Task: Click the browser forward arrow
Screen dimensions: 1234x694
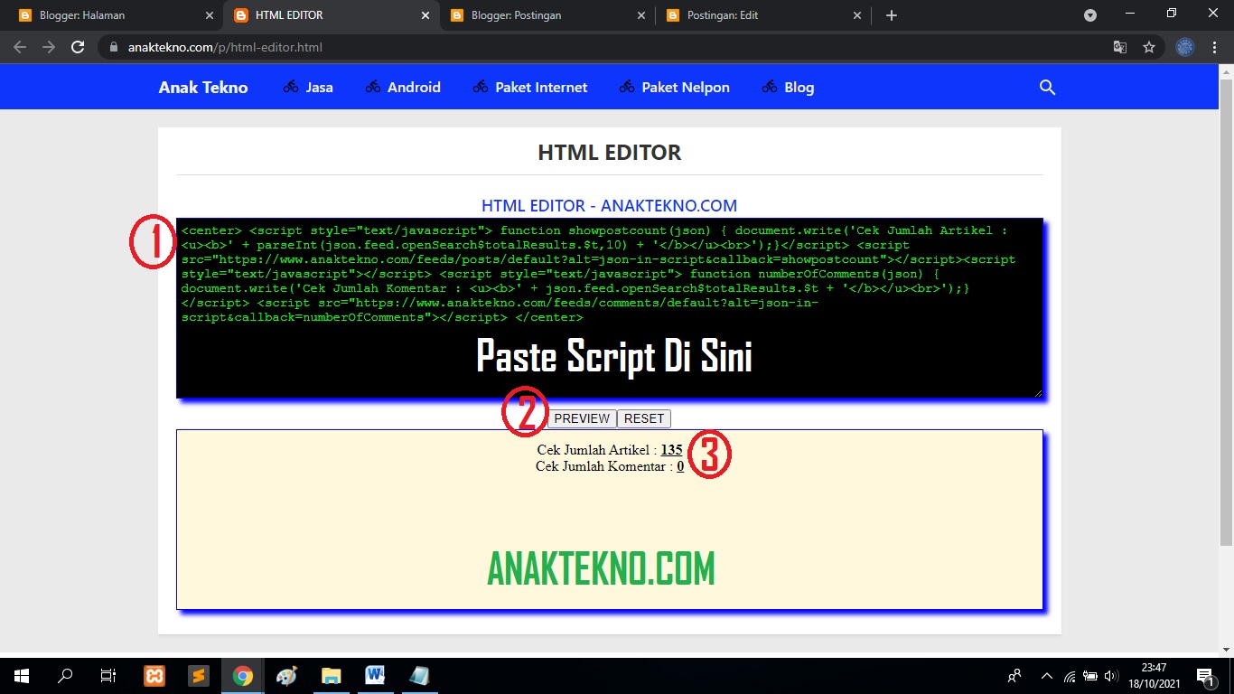Action: coord(49,47)
